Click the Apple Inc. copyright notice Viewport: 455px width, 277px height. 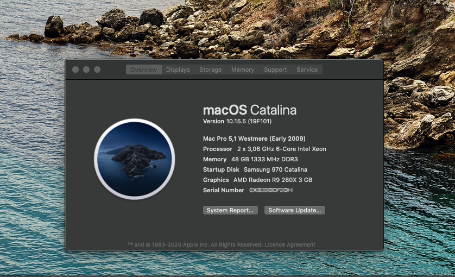pyautogui.click(x=195, y=245)
